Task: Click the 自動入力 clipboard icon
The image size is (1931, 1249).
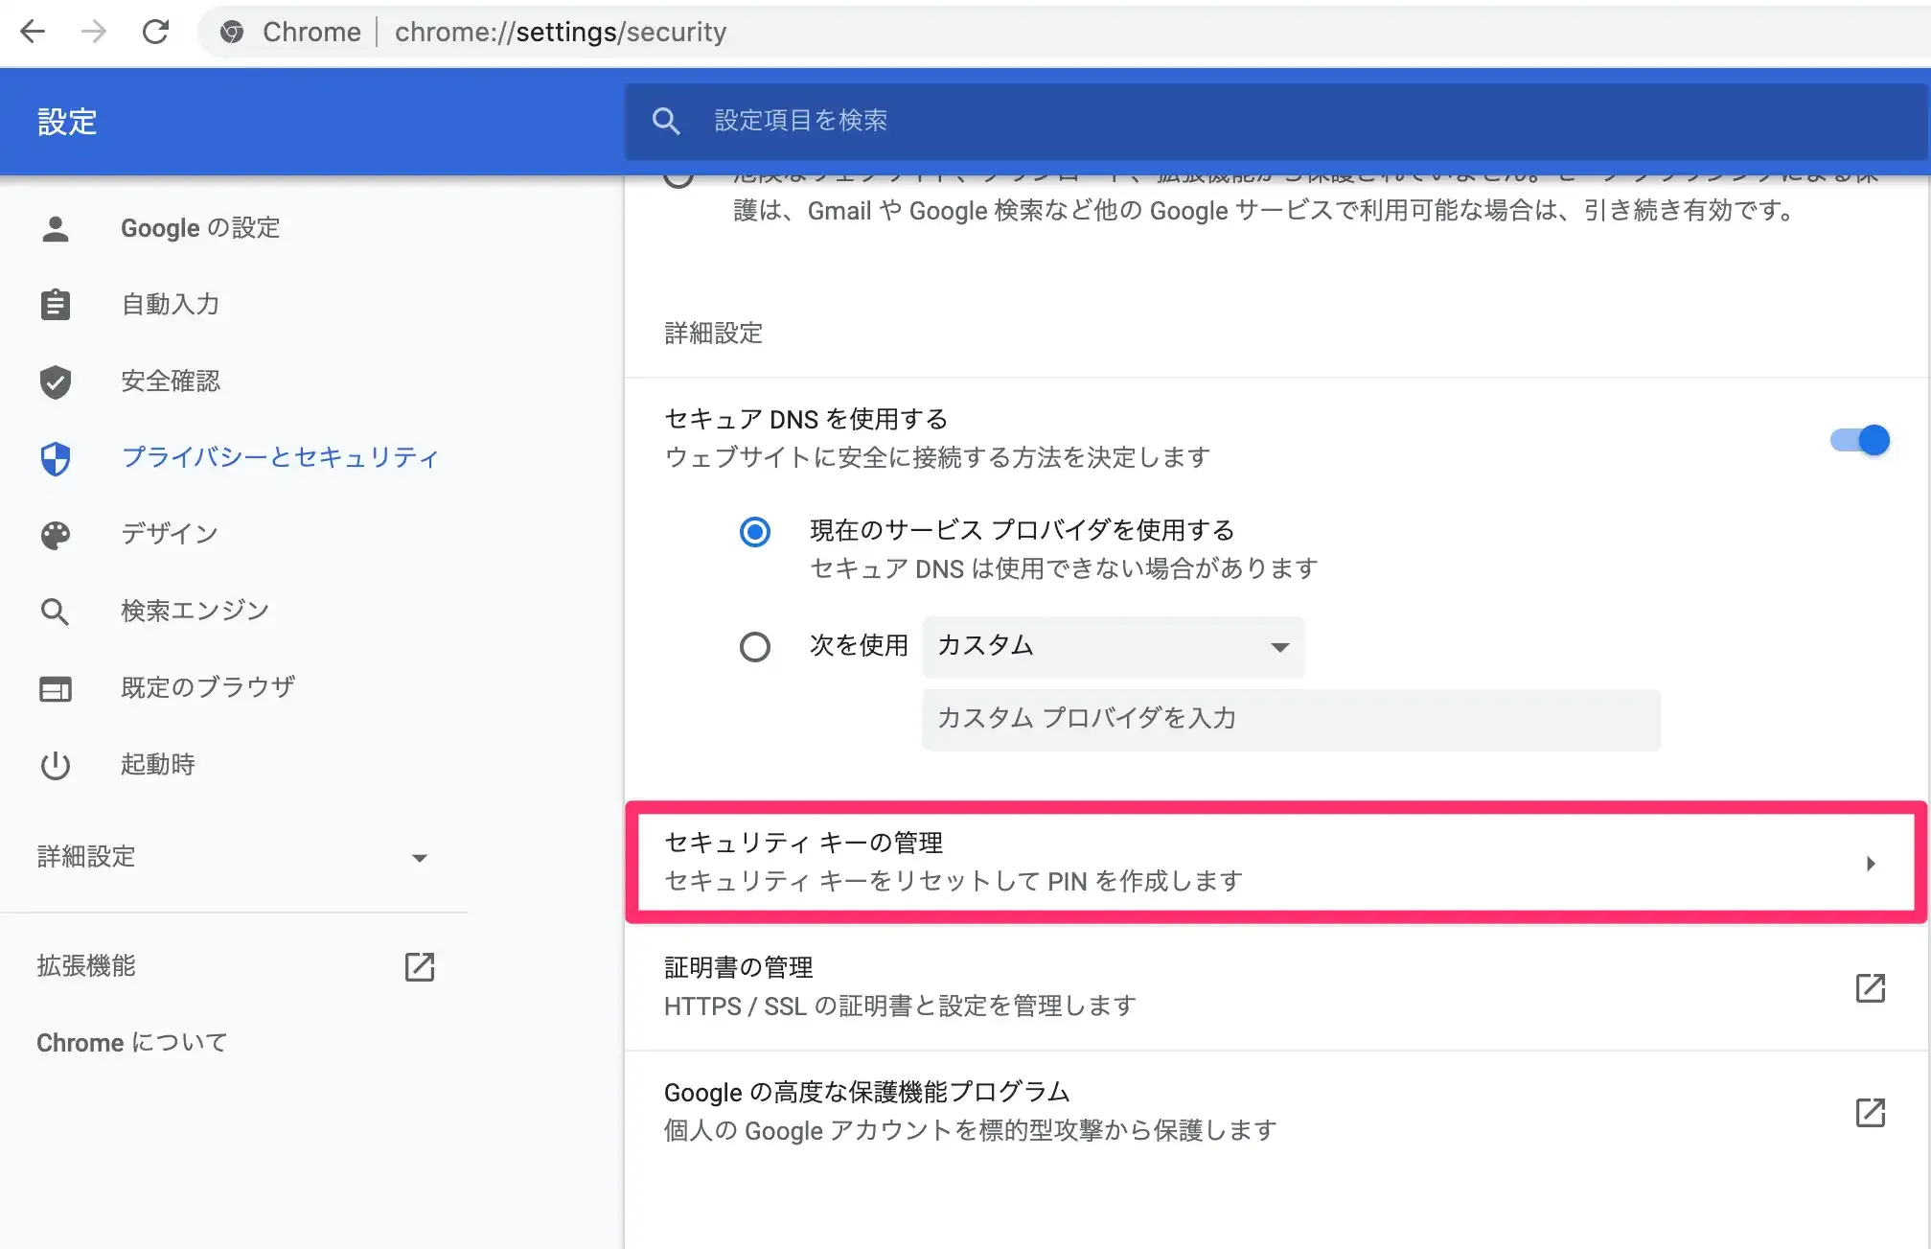Action: 56,305
